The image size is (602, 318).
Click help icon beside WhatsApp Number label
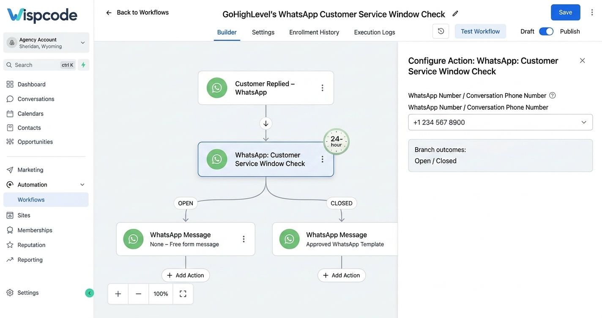(x=552, y=96)
